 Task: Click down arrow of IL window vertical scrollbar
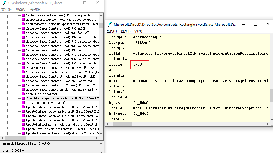tap(272, 120)
